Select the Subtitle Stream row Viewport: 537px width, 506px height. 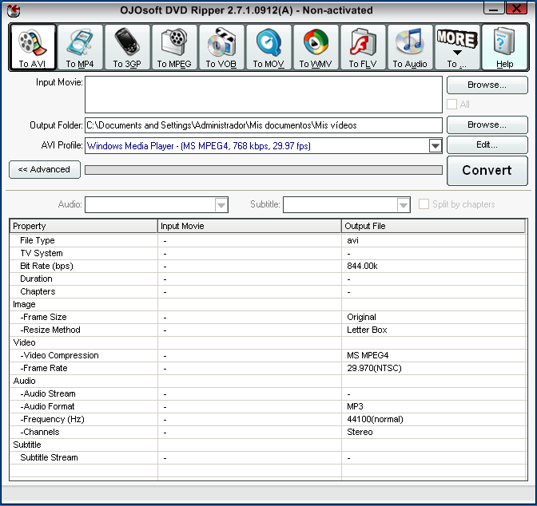(x=268, y=458)
